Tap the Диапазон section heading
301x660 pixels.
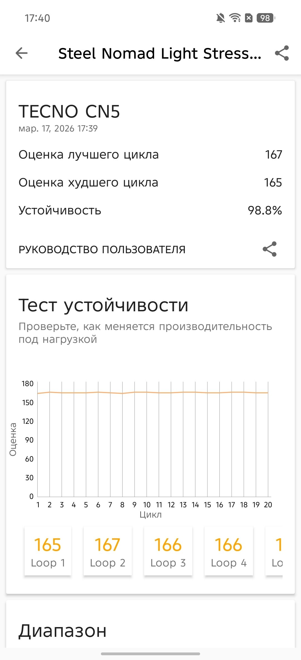click(63, 630)
